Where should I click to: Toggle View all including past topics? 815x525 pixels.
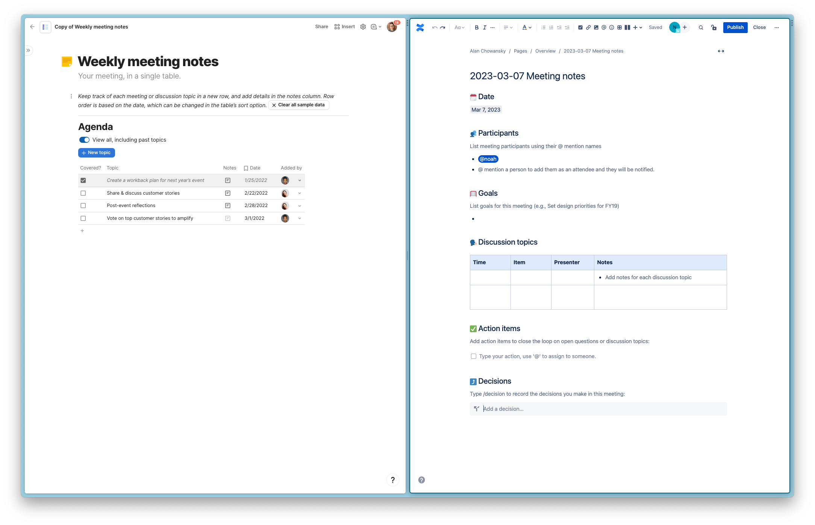tap(84, 140)
